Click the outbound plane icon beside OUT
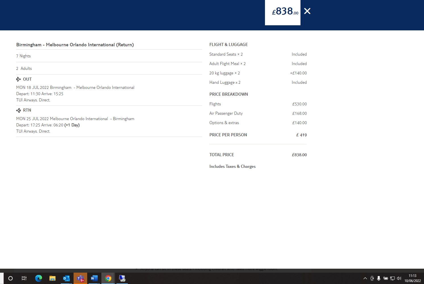 coord(18,79)
